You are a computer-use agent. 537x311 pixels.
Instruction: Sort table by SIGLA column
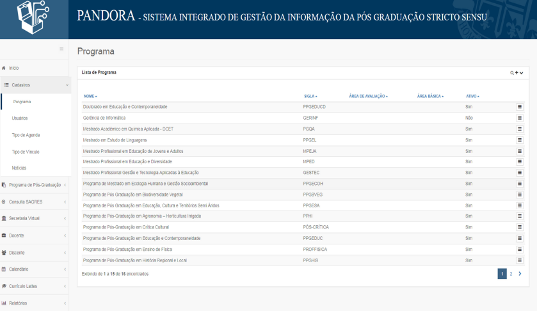[x=310, y=96]
